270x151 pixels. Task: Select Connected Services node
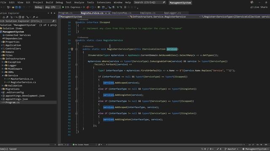click(x=18, y=35)
